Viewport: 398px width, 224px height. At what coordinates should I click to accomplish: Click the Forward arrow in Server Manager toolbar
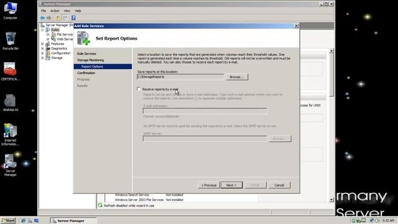[x=49, y=18]
